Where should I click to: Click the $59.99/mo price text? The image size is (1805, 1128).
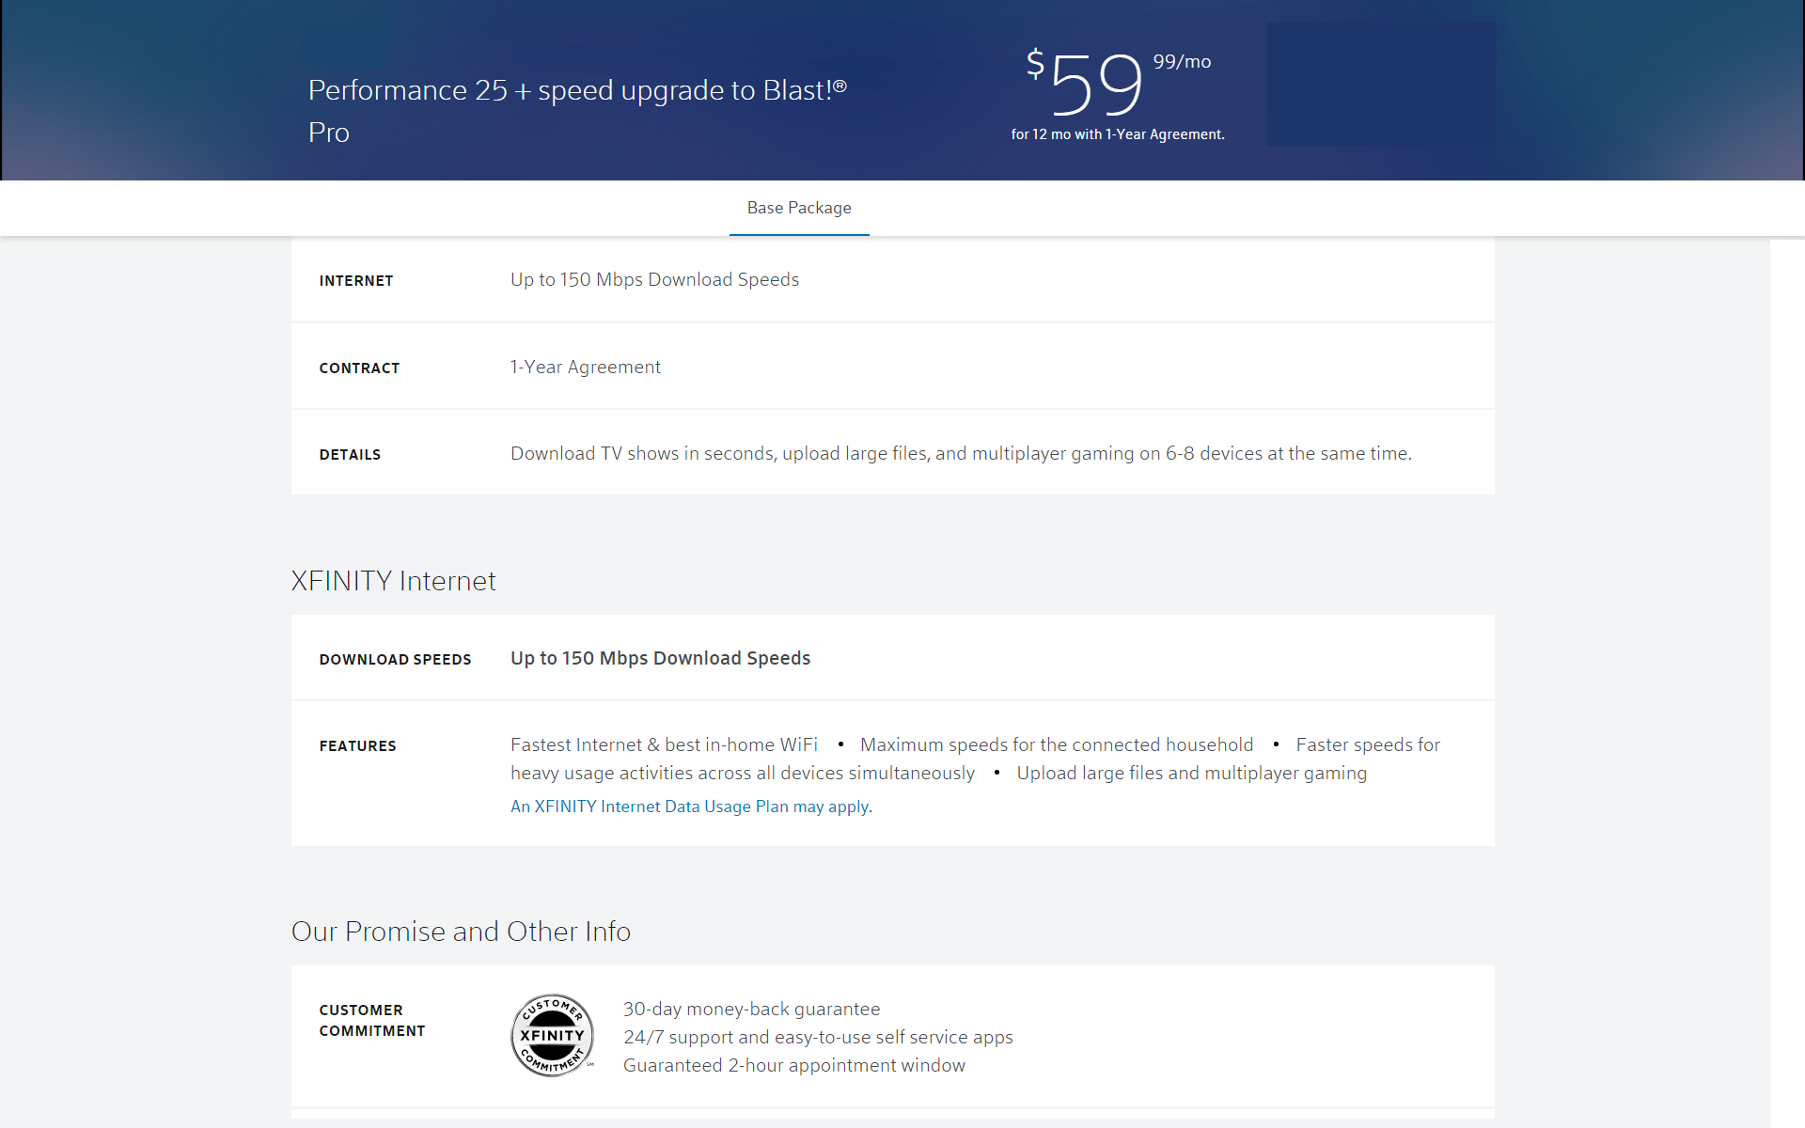(x=1119, y=82)
